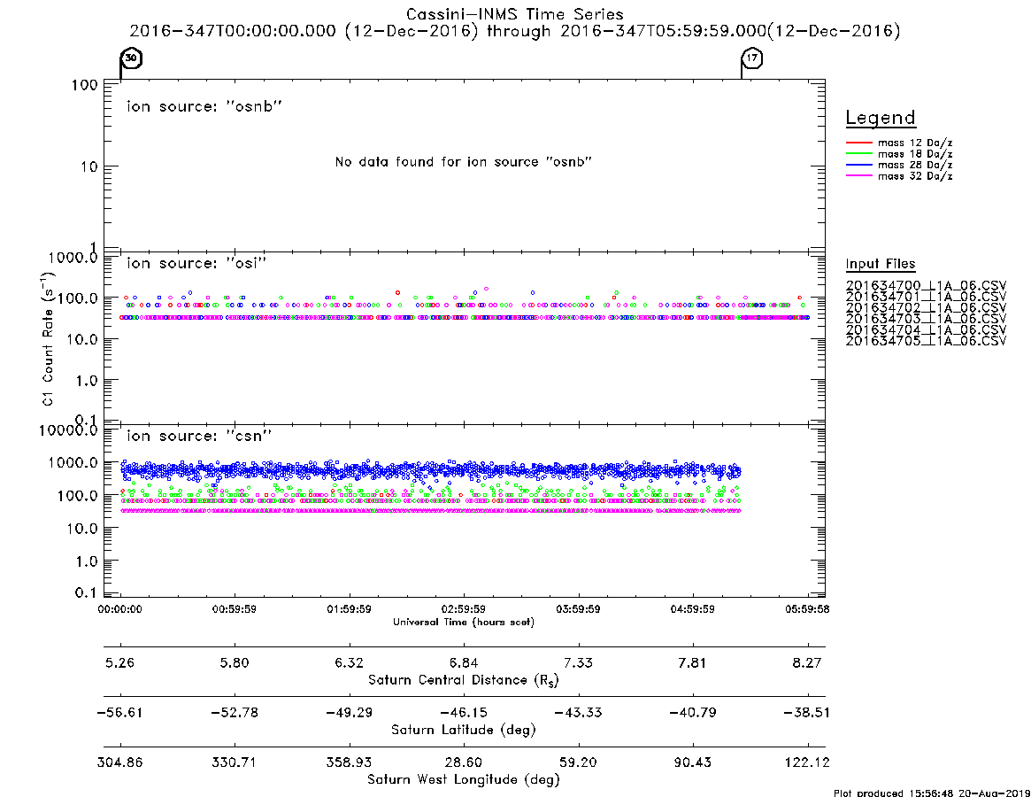Click the latitude value -38.51
This screenshot has height=797, width=1031.
(x=807, y=713)
